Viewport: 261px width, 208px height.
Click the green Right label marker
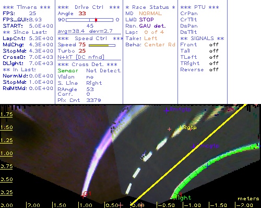point(183,198)
